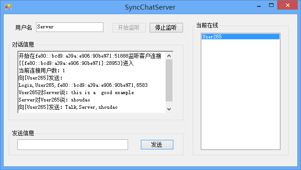The height and width of the screenshot is (170, 301).
Task: Click the line starting with 'Login, User265'
Action: [x=83, y=85]
